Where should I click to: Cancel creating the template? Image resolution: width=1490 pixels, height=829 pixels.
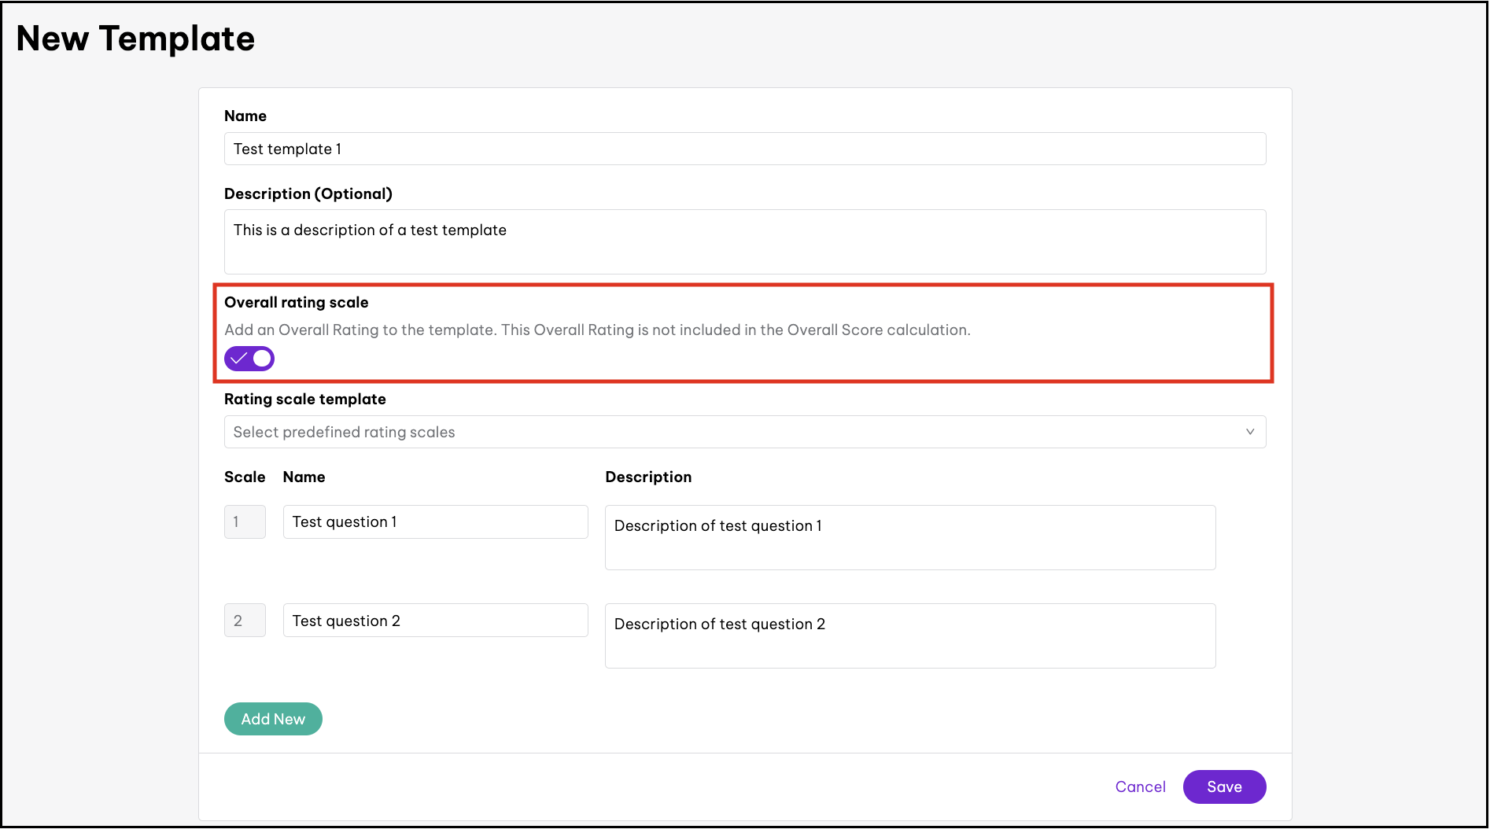pos(1140,787)
